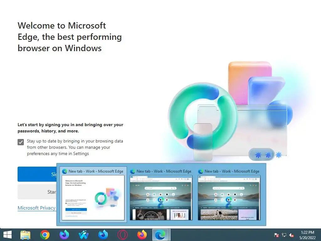Uncheck the browsing data import checkbox
The image size is (321, 241).
point(21,142)
